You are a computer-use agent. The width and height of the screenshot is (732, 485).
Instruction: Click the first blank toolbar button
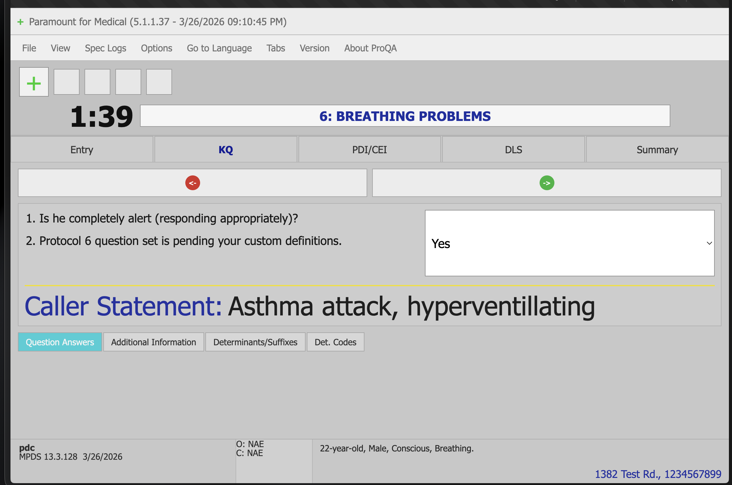(x=66, y=82)
